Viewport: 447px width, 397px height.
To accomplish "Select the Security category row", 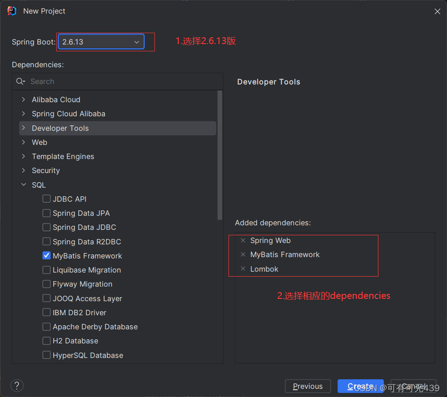I will click(118, 170).
